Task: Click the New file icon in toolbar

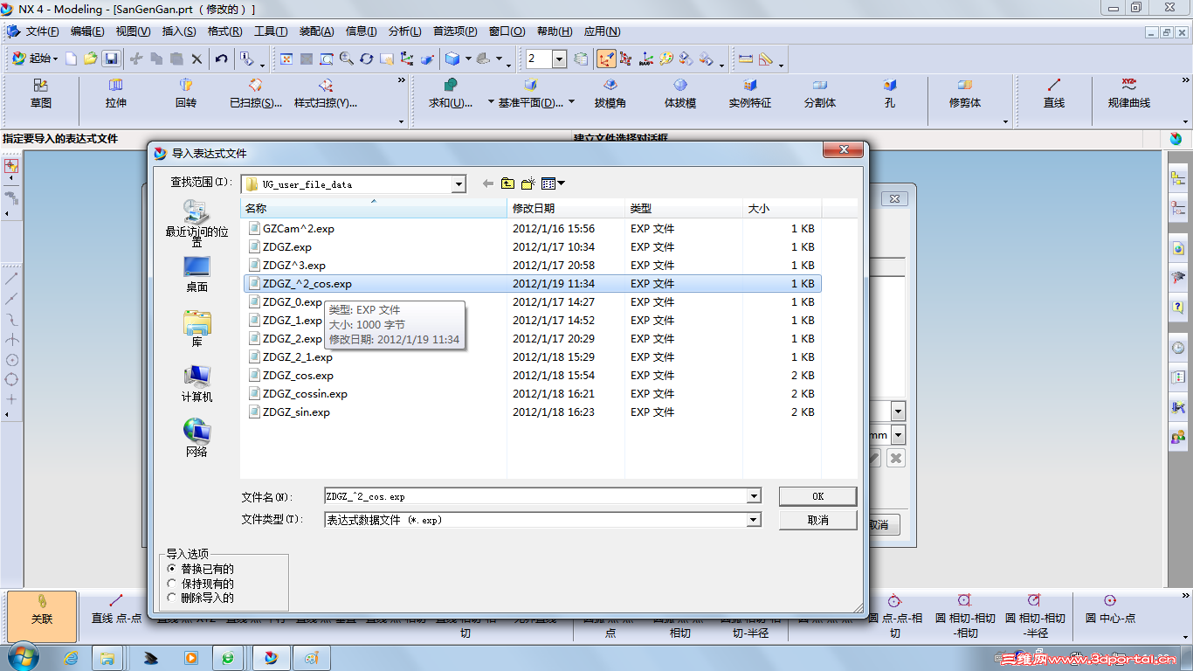Action: pos(71,59)
